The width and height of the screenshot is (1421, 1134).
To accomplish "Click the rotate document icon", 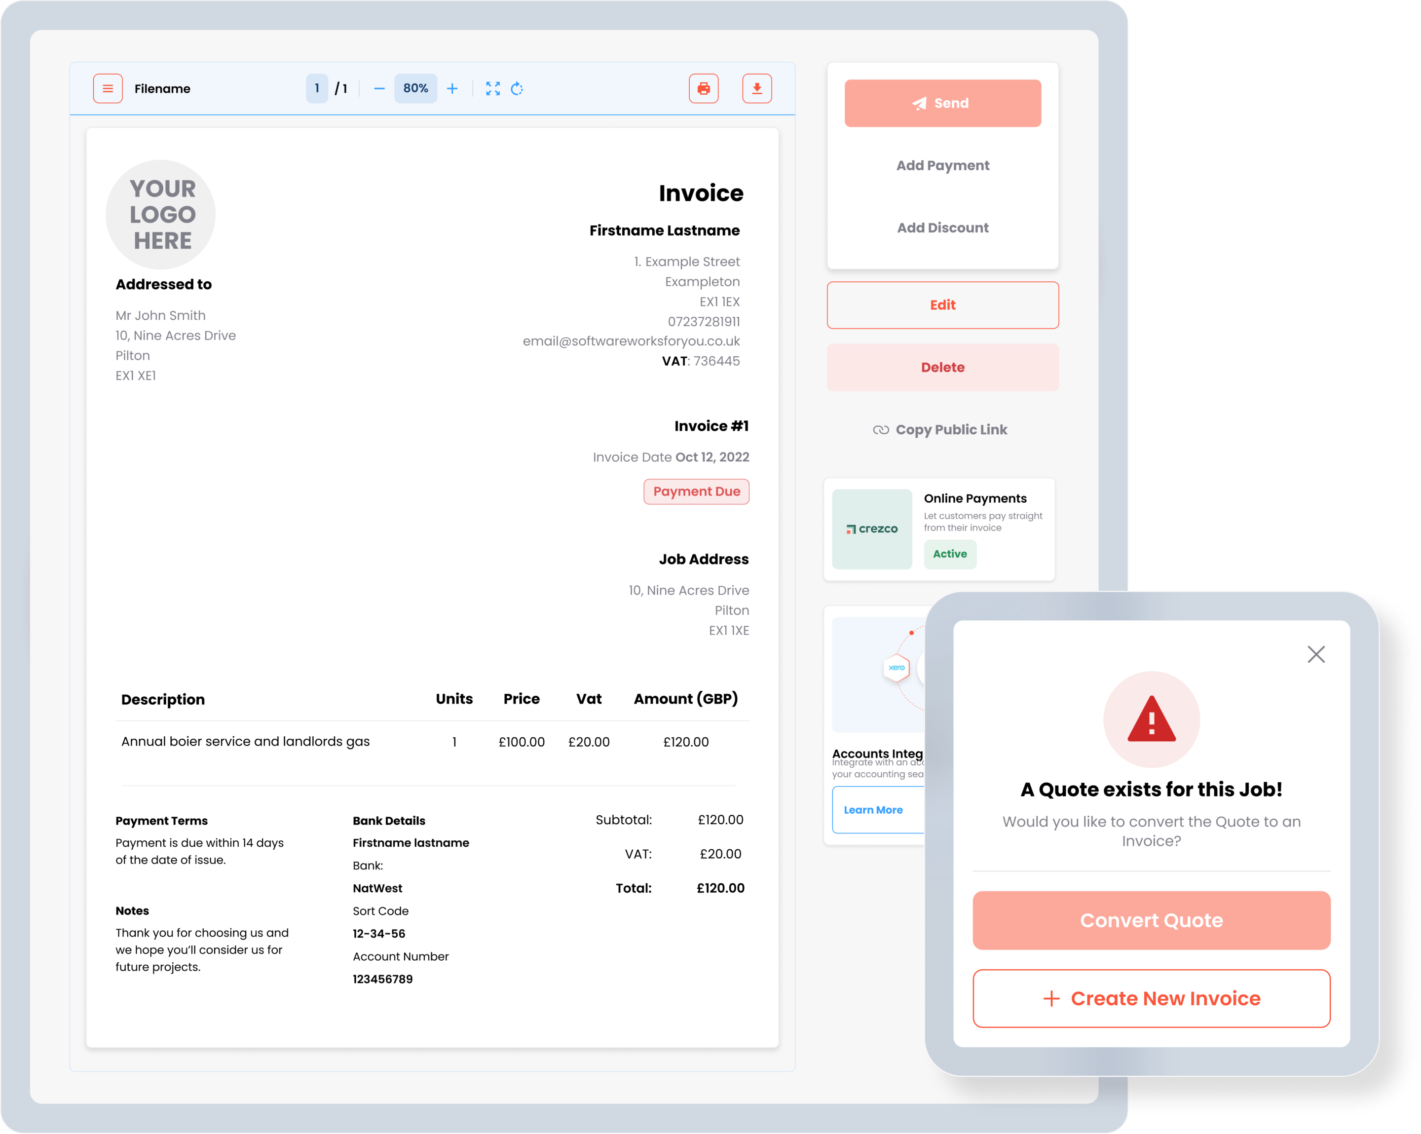I will (x=518, y=88).
